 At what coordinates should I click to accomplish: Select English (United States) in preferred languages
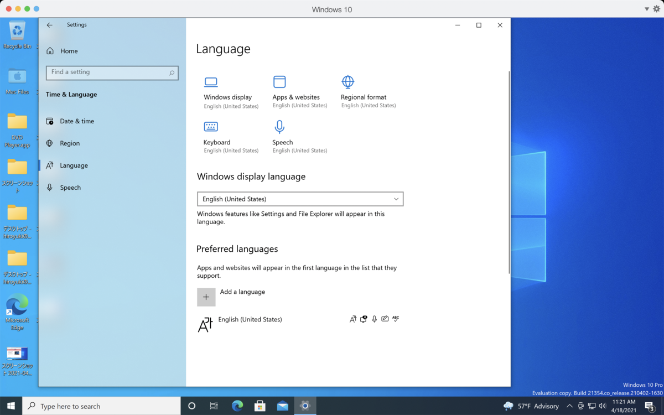299,324
